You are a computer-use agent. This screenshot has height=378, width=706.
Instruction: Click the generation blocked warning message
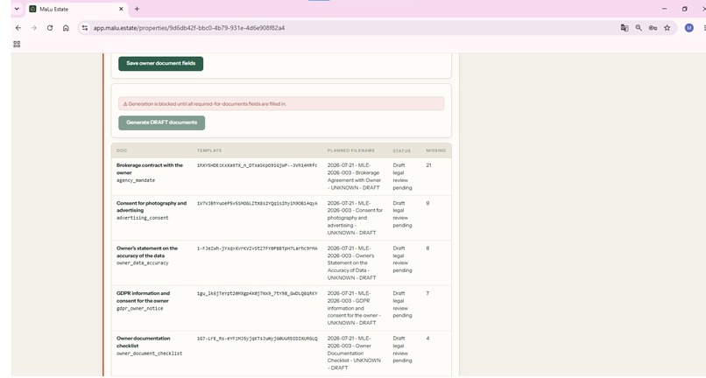coord(281,103)
